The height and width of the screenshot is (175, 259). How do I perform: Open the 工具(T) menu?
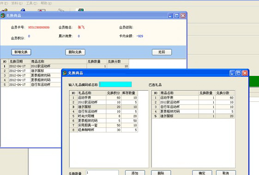pyautogui.click(x=31, y=3)
